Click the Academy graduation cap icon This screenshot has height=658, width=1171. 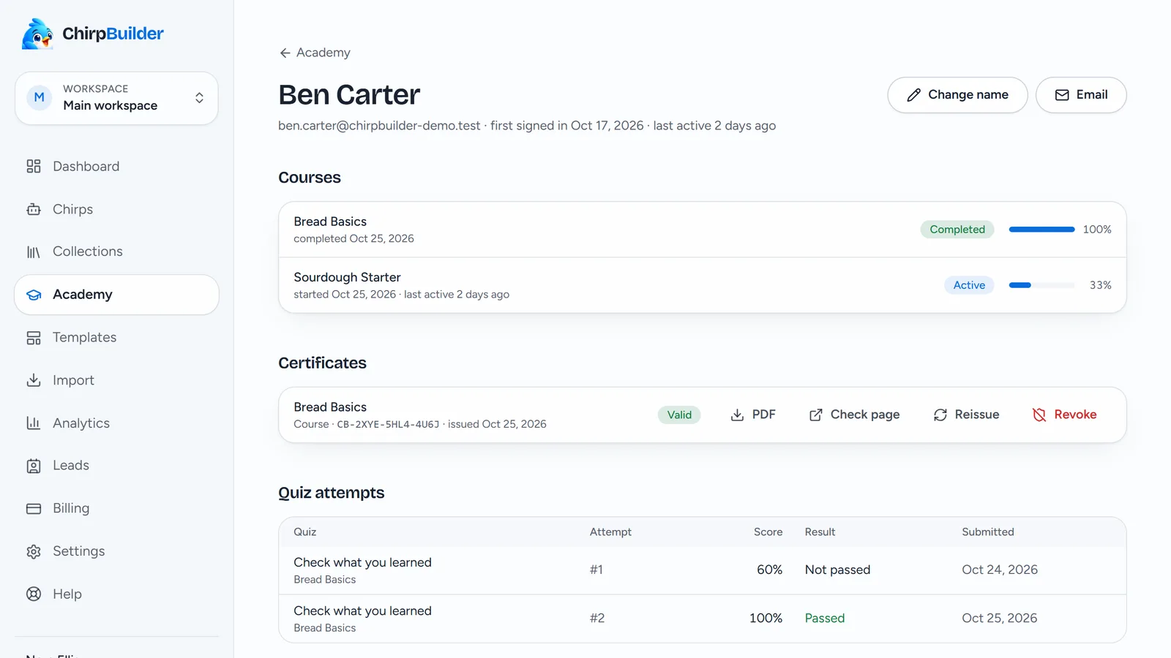click(34, 295)
